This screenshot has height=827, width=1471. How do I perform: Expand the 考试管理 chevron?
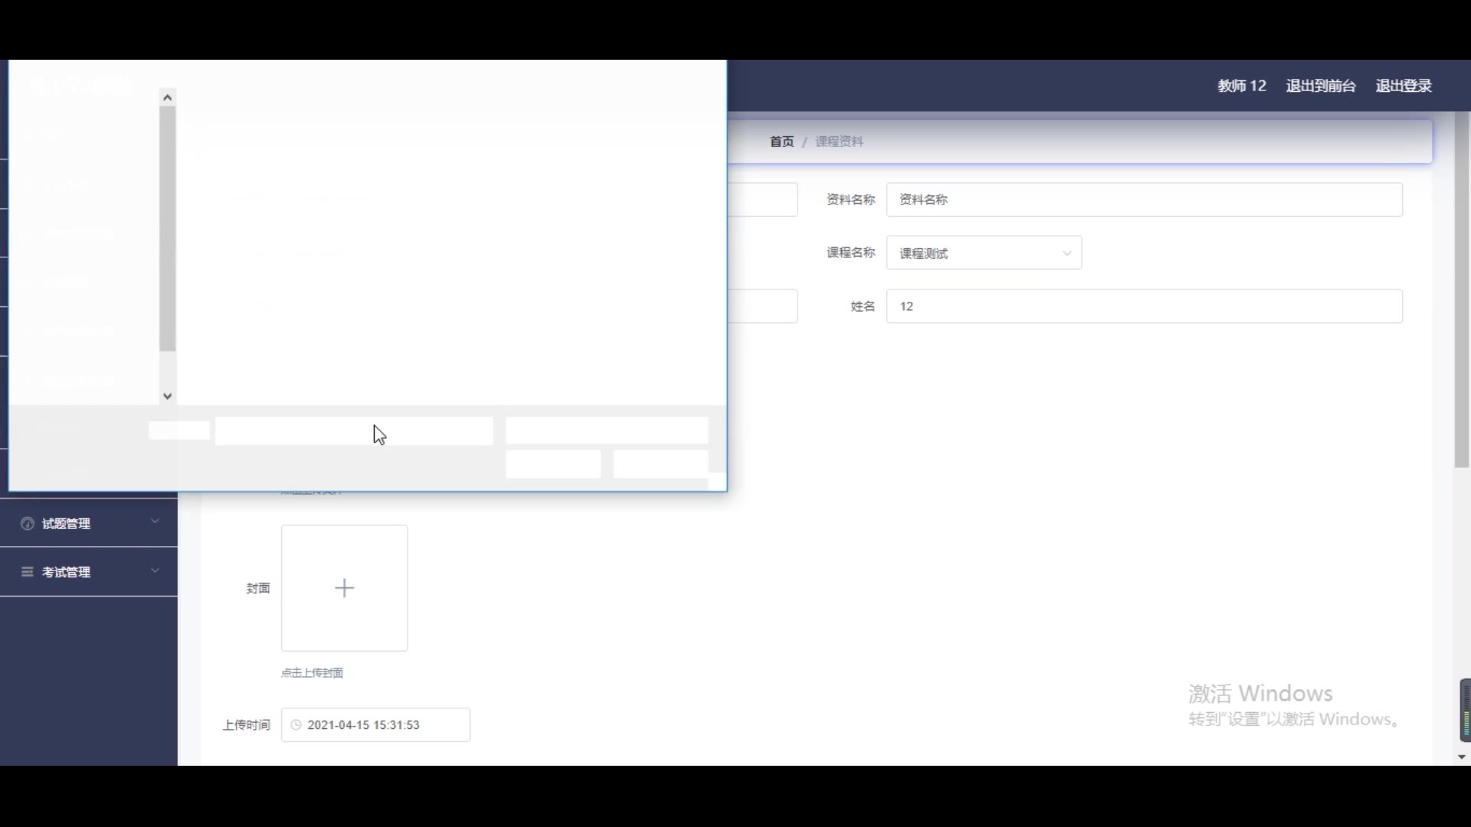point(155,570)
